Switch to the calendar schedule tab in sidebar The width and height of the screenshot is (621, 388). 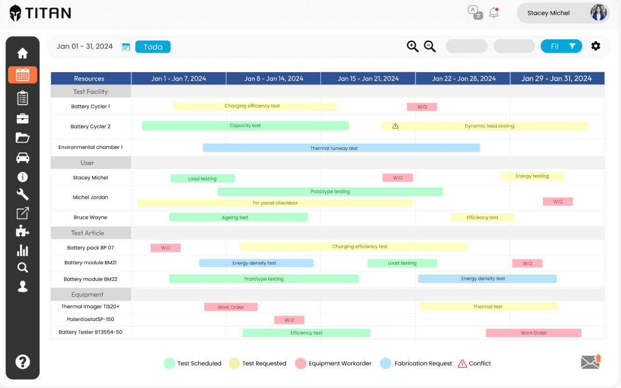pos(22,75)
